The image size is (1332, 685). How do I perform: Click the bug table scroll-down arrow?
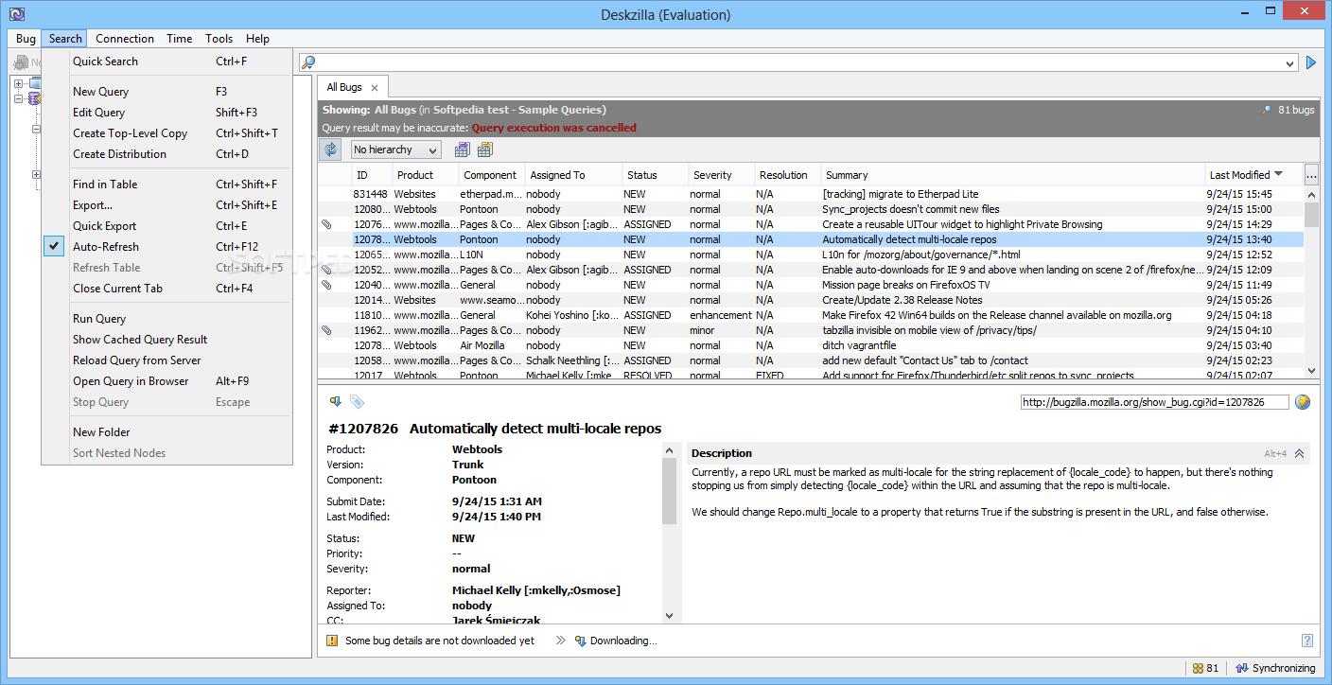[x=1311, y=371]
